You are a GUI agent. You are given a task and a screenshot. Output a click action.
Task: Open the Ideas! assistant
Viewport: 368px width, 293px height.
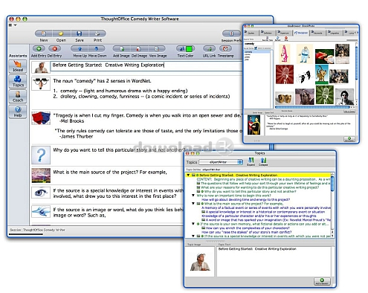pyautogui.click(x=18, y=66)
